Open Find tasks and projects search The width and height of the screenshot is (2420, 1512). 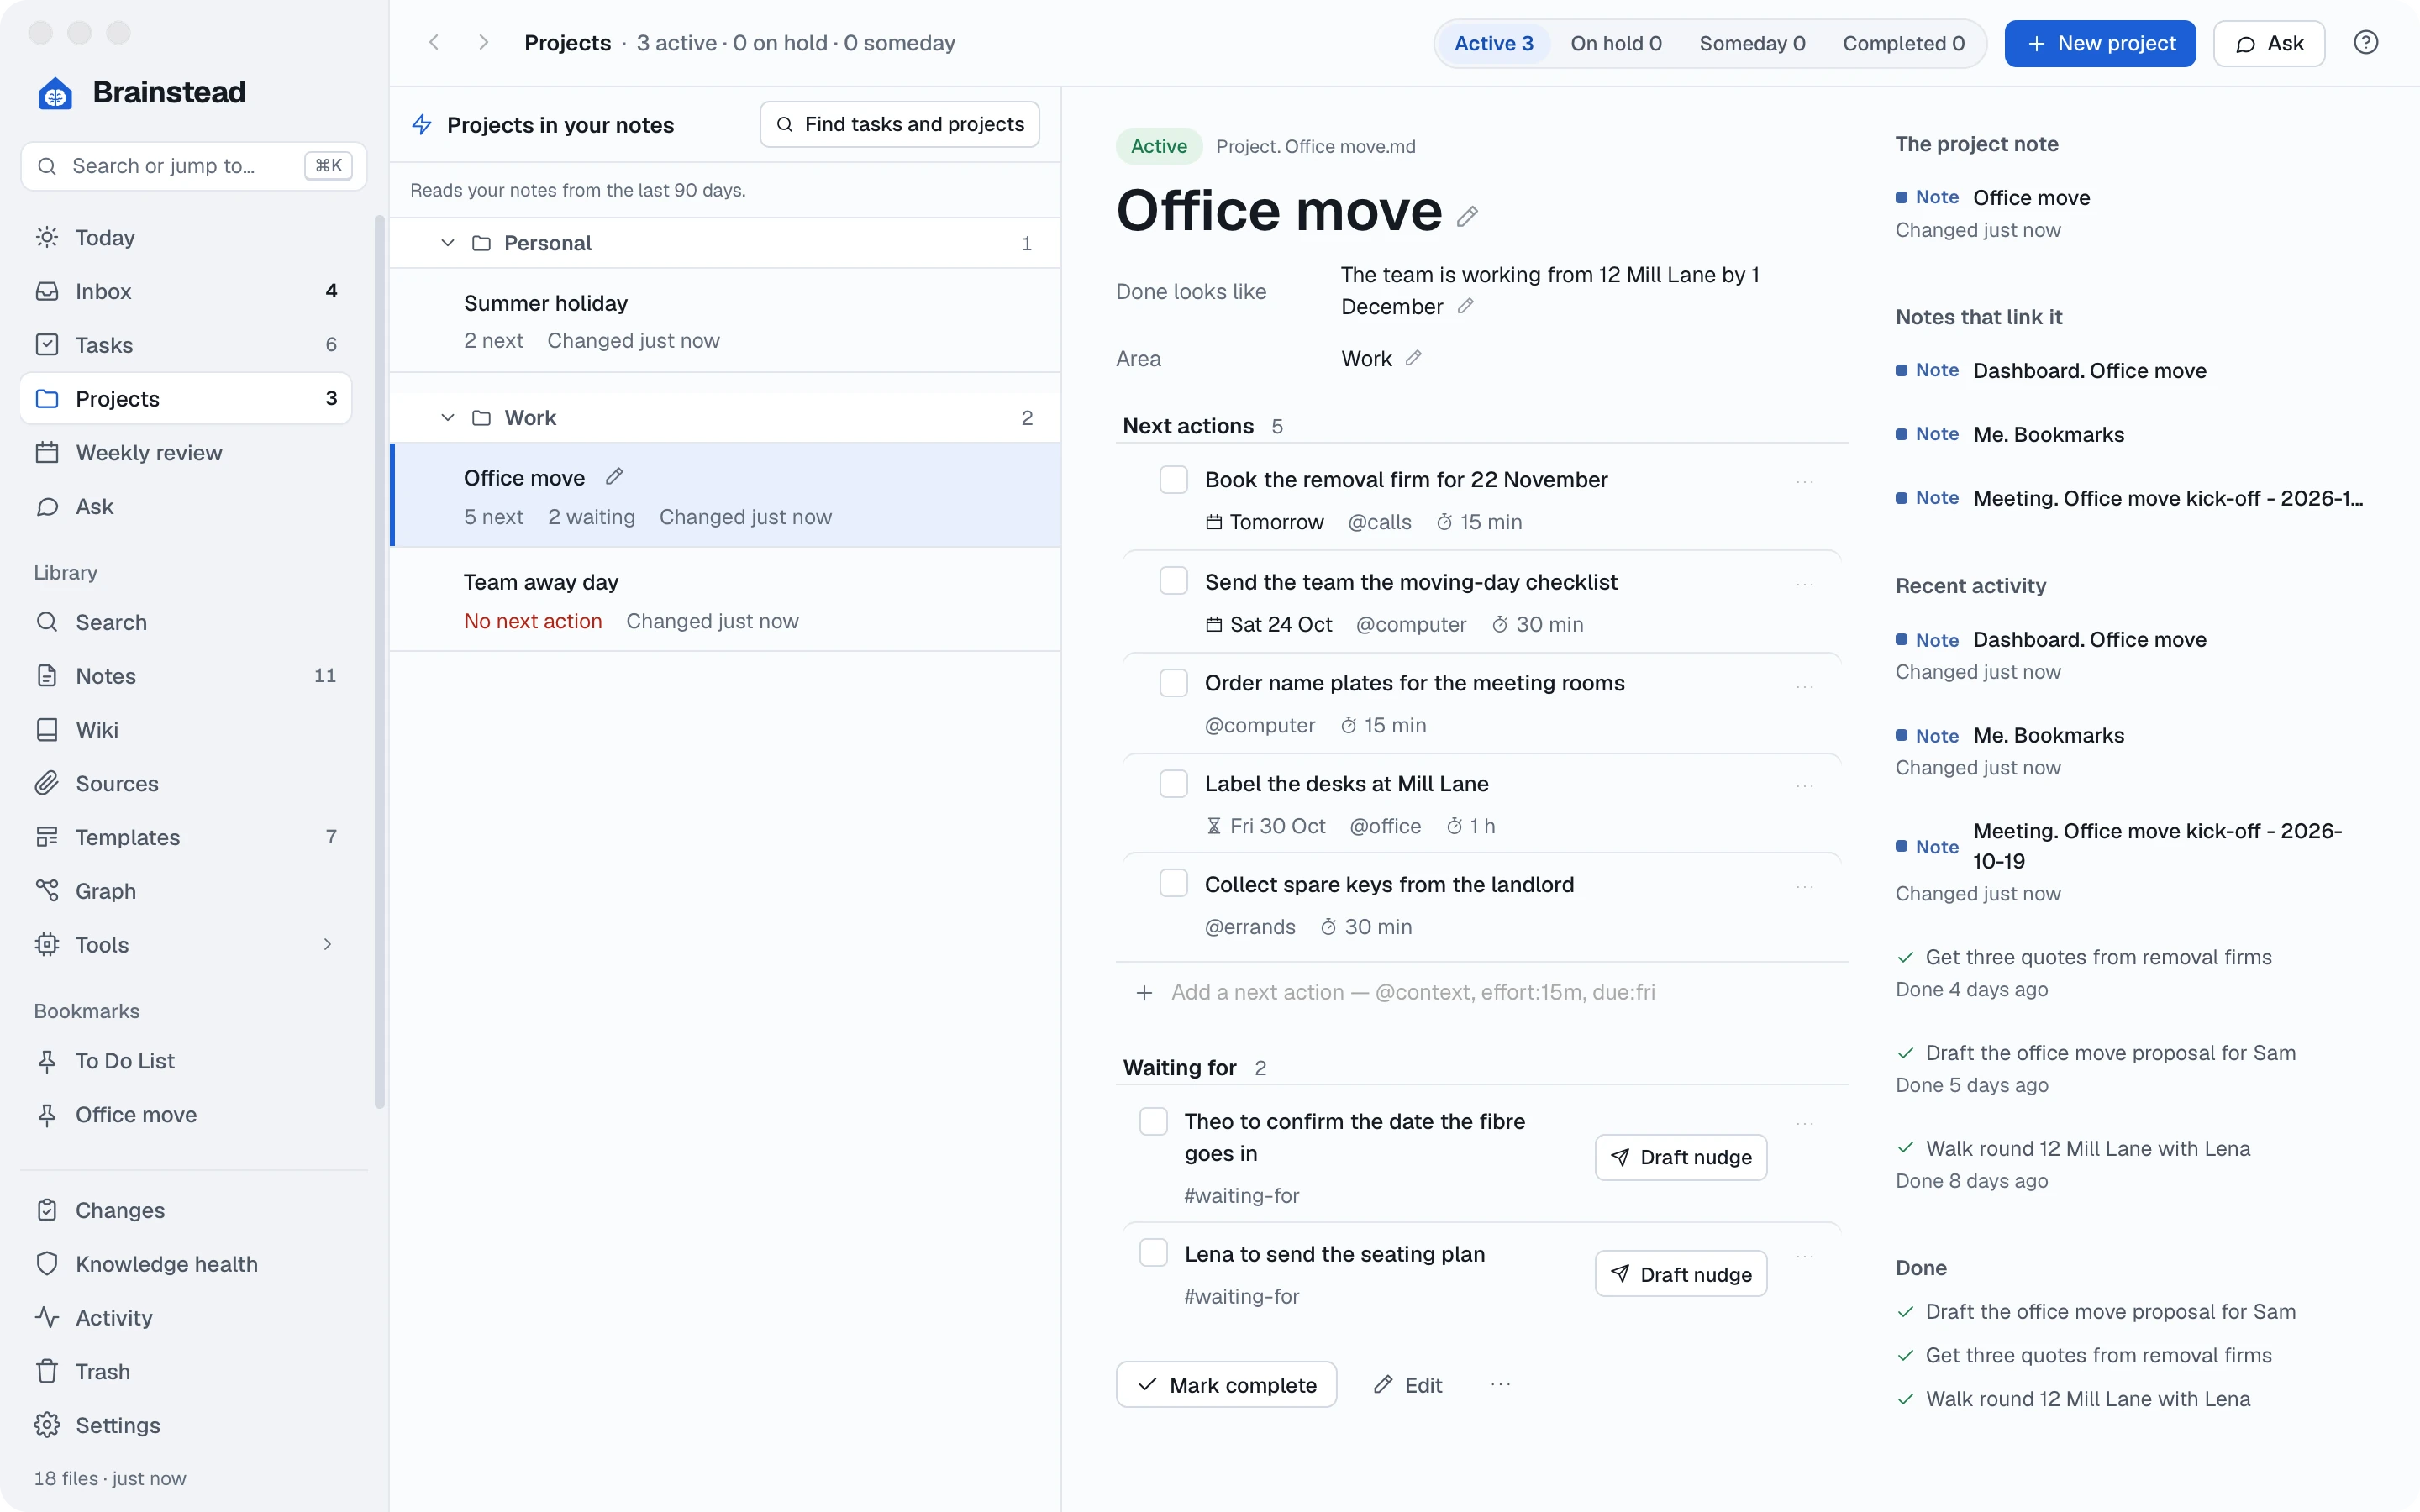(899, 124)
